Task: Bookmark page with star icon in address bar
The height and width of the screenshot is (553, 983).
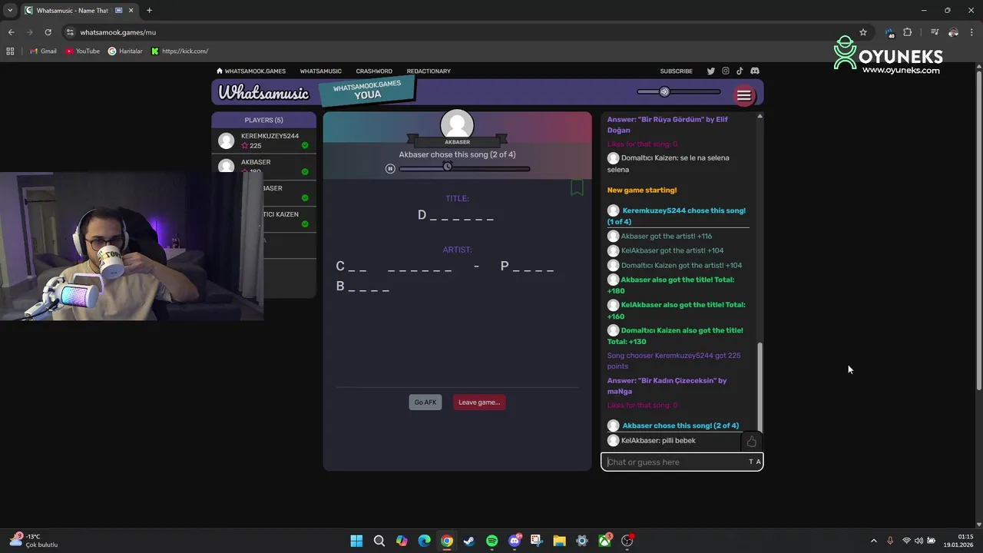Action: click(863, 32)
